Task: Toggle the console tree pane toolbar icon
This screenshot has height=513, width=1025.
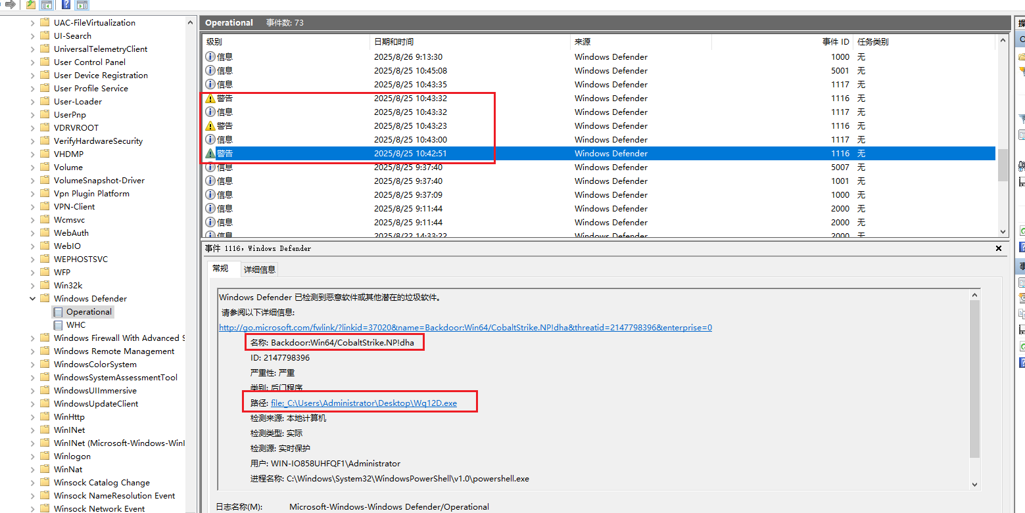Action: tap(47, 5)
